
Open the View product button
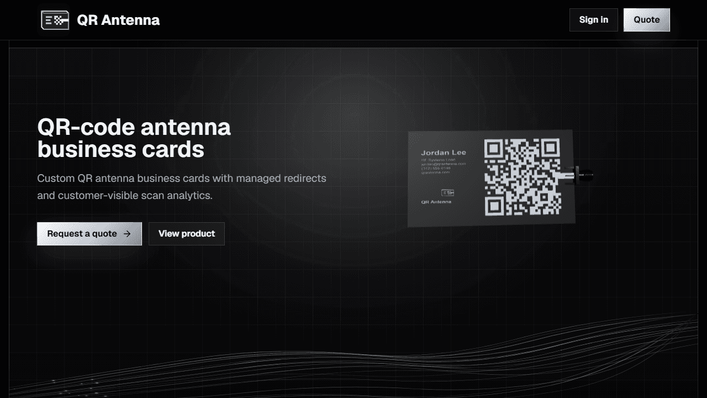187,234
